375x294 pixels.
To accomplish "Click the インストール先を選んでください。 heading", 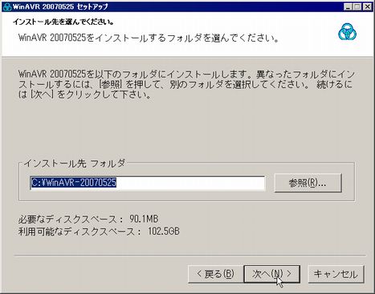I will point(63,22).
